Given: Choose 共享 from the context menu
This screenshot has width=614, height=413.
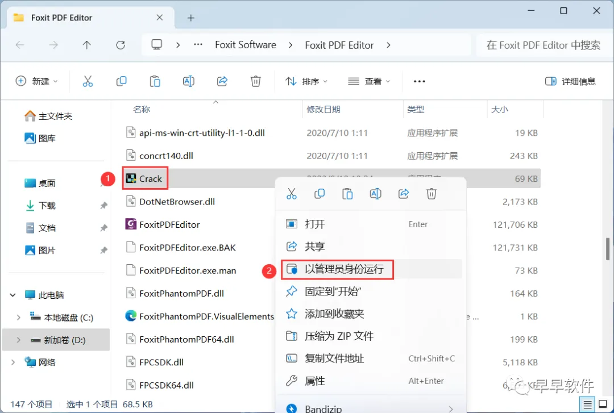Looking at the screenshot, I should click(371, 246).
